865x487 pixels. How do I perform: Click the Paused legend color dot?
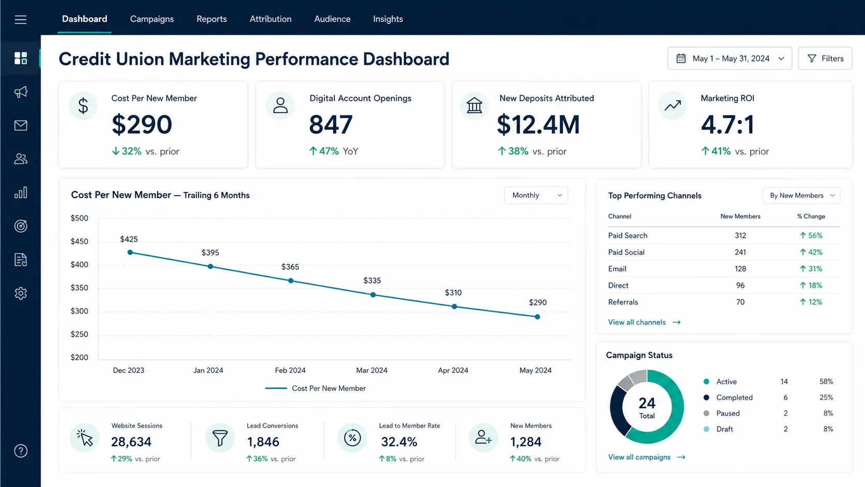click(x=706, y=414)
